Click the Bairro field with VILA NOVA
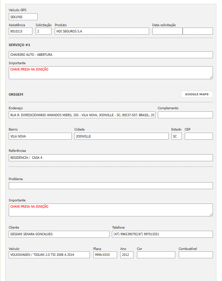 click(40, 136)
